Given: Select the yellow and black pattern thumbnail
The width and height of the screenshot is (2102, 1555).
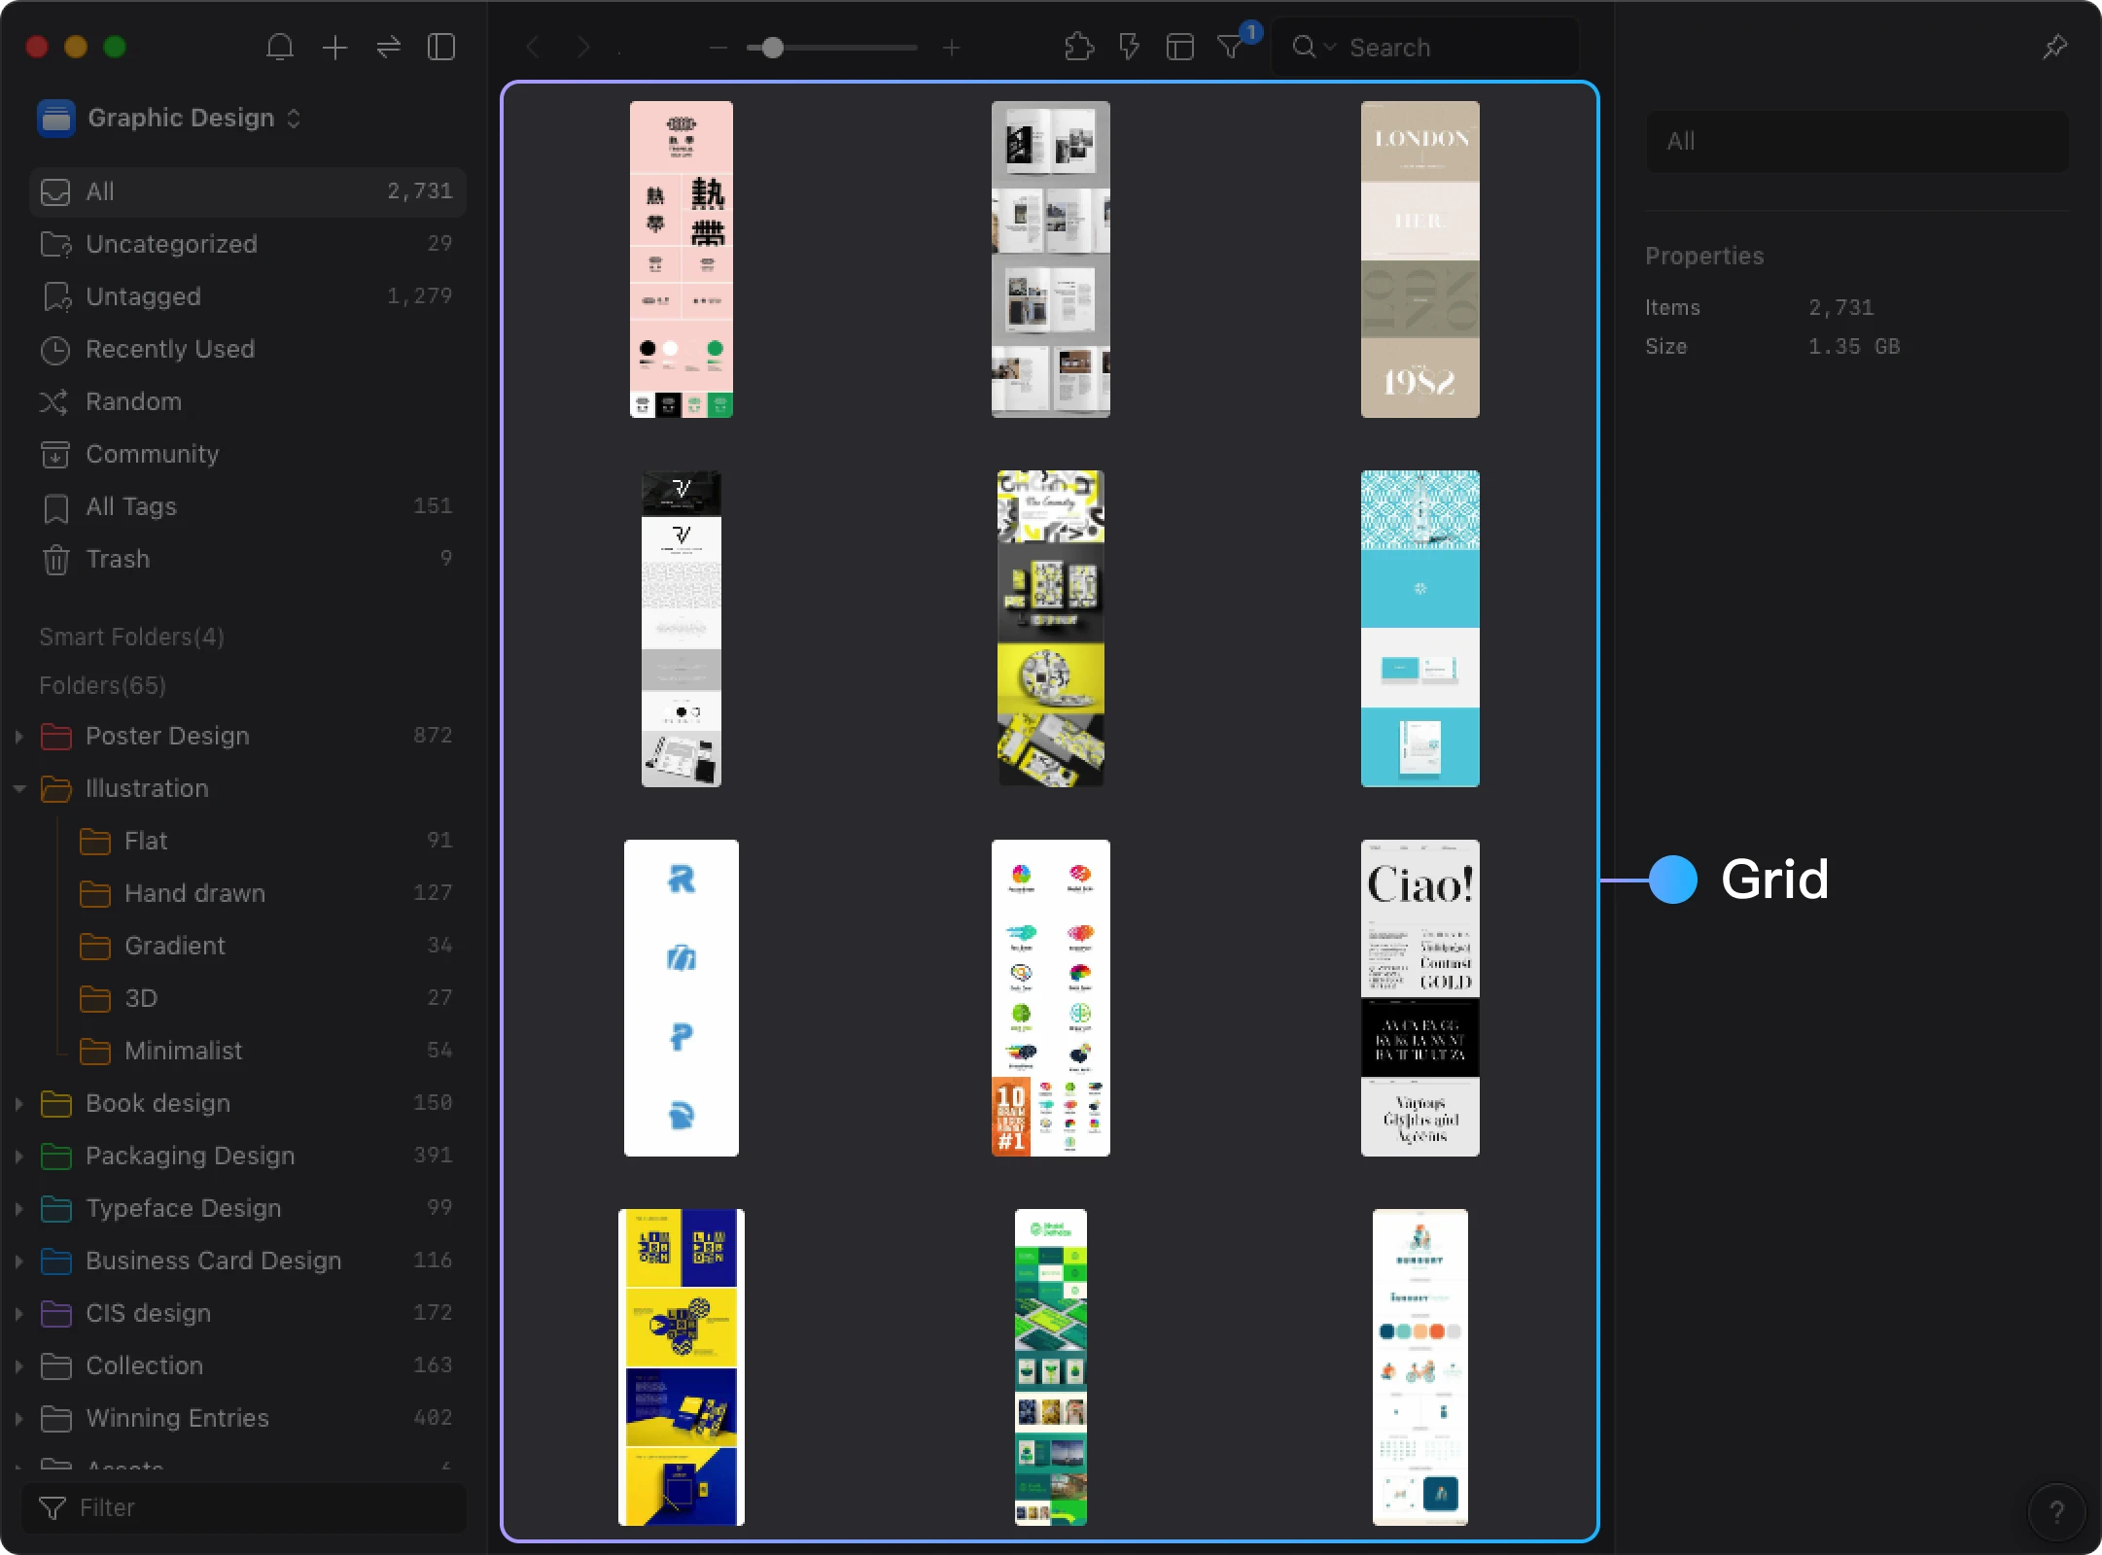Looking at the screenshot, I should click(1050, 629).
